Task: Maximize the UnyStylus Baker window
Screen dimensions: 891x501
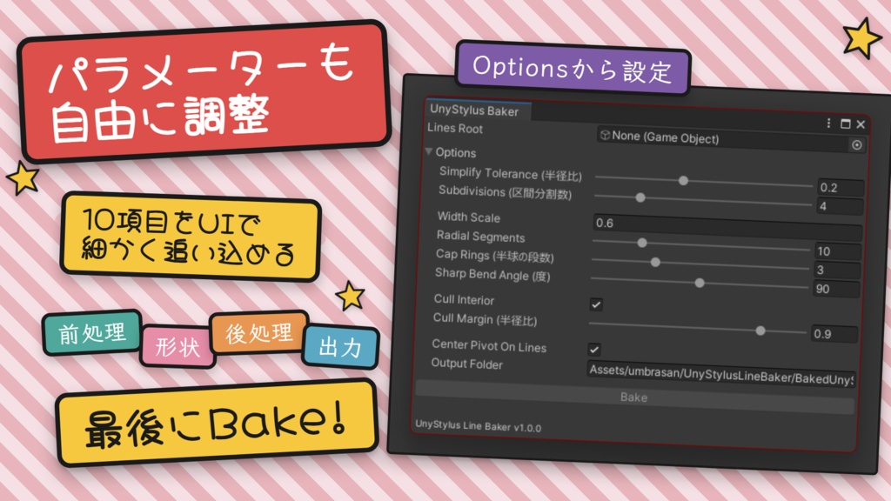Action: [x=846, y=124]
